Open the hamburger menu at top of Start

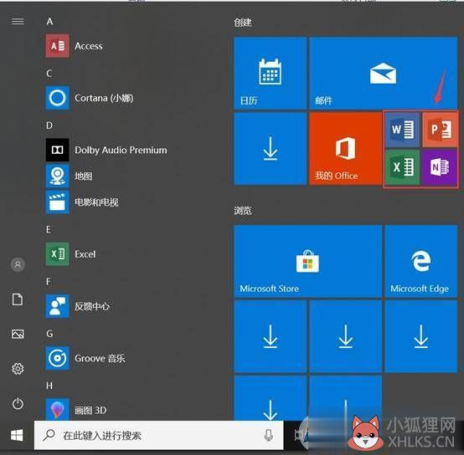tap(18, 21)
